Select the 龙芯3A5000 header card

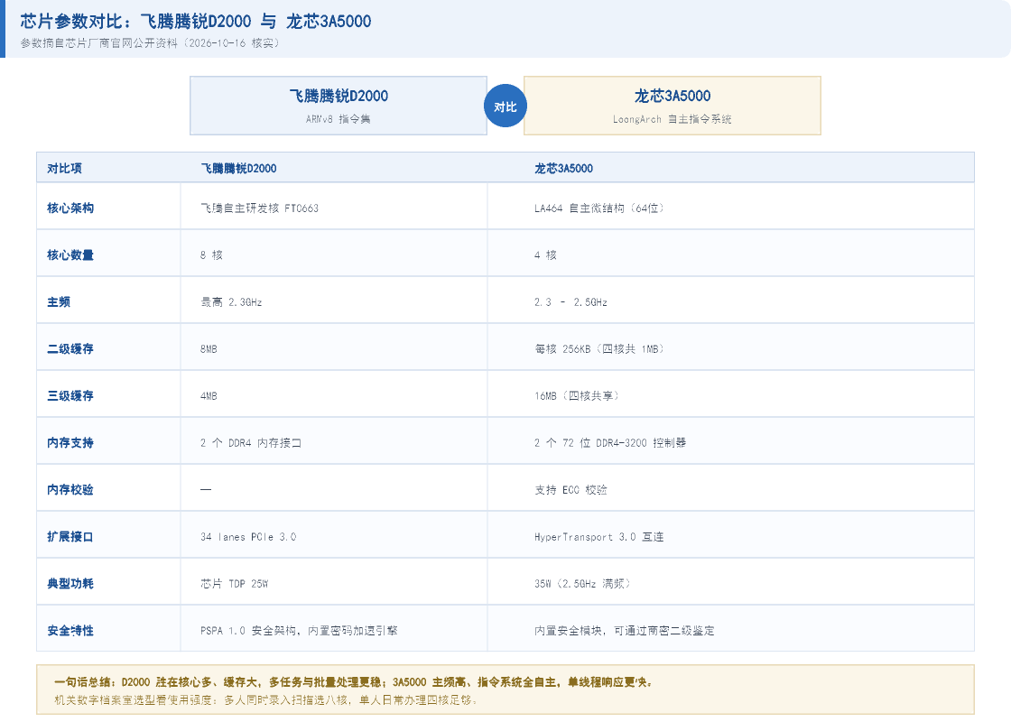[x=672, y=106]
